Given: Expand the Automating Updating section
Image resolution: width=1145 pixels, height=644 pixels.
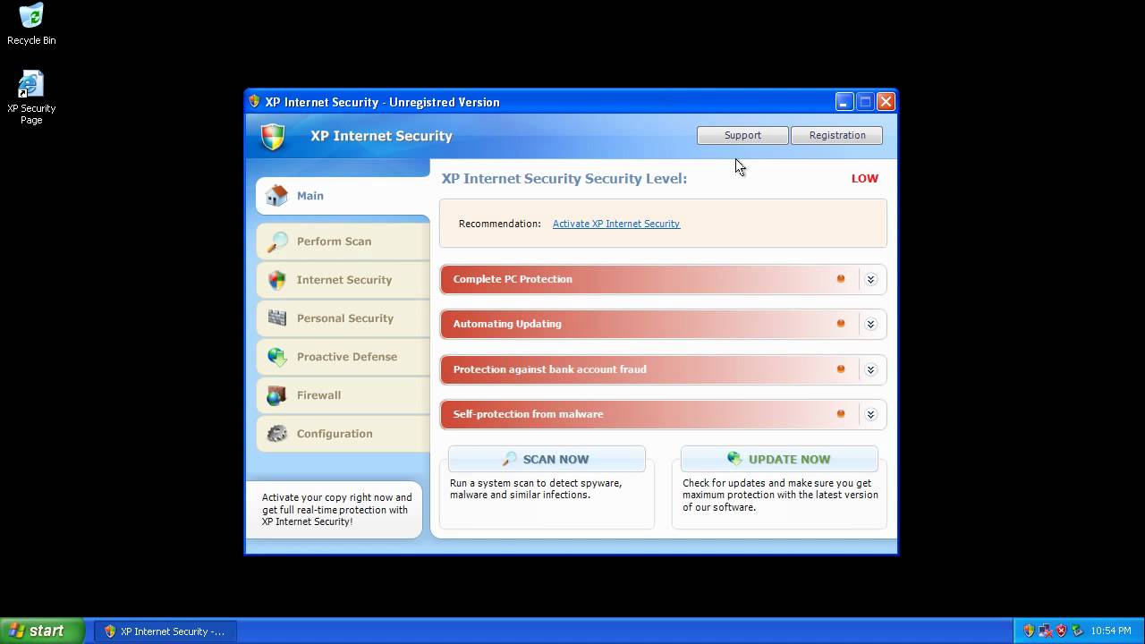Looking at the screenshot, I should coord(870,324).
